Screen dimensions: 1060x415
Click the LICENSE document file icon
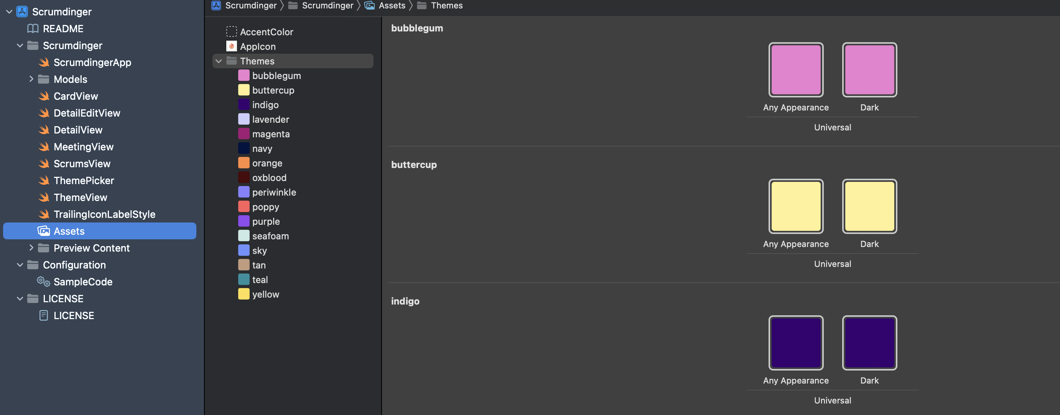point(43,315)
